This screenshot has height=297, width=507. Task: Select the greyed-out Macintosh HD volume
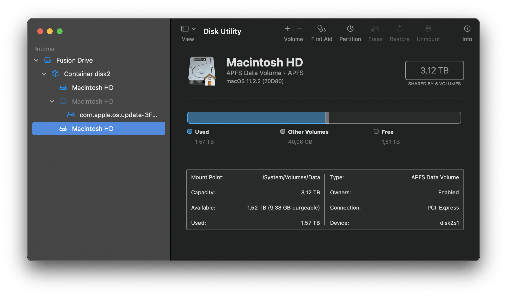92,101
